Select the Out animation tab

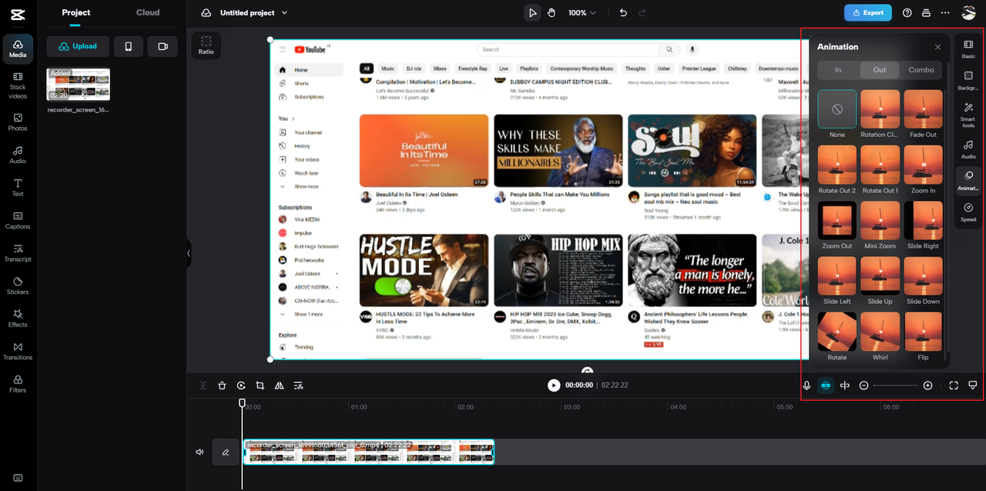(x=880, y=70)
